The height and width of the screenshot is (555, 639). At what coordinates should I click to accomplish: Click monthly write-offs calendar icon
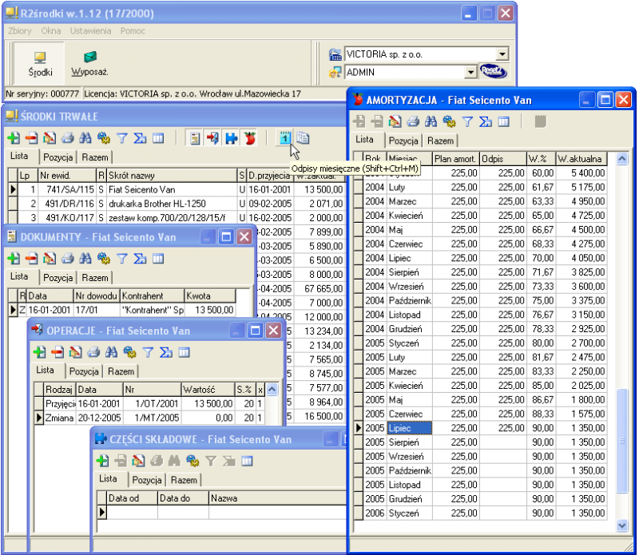(285, 138)
